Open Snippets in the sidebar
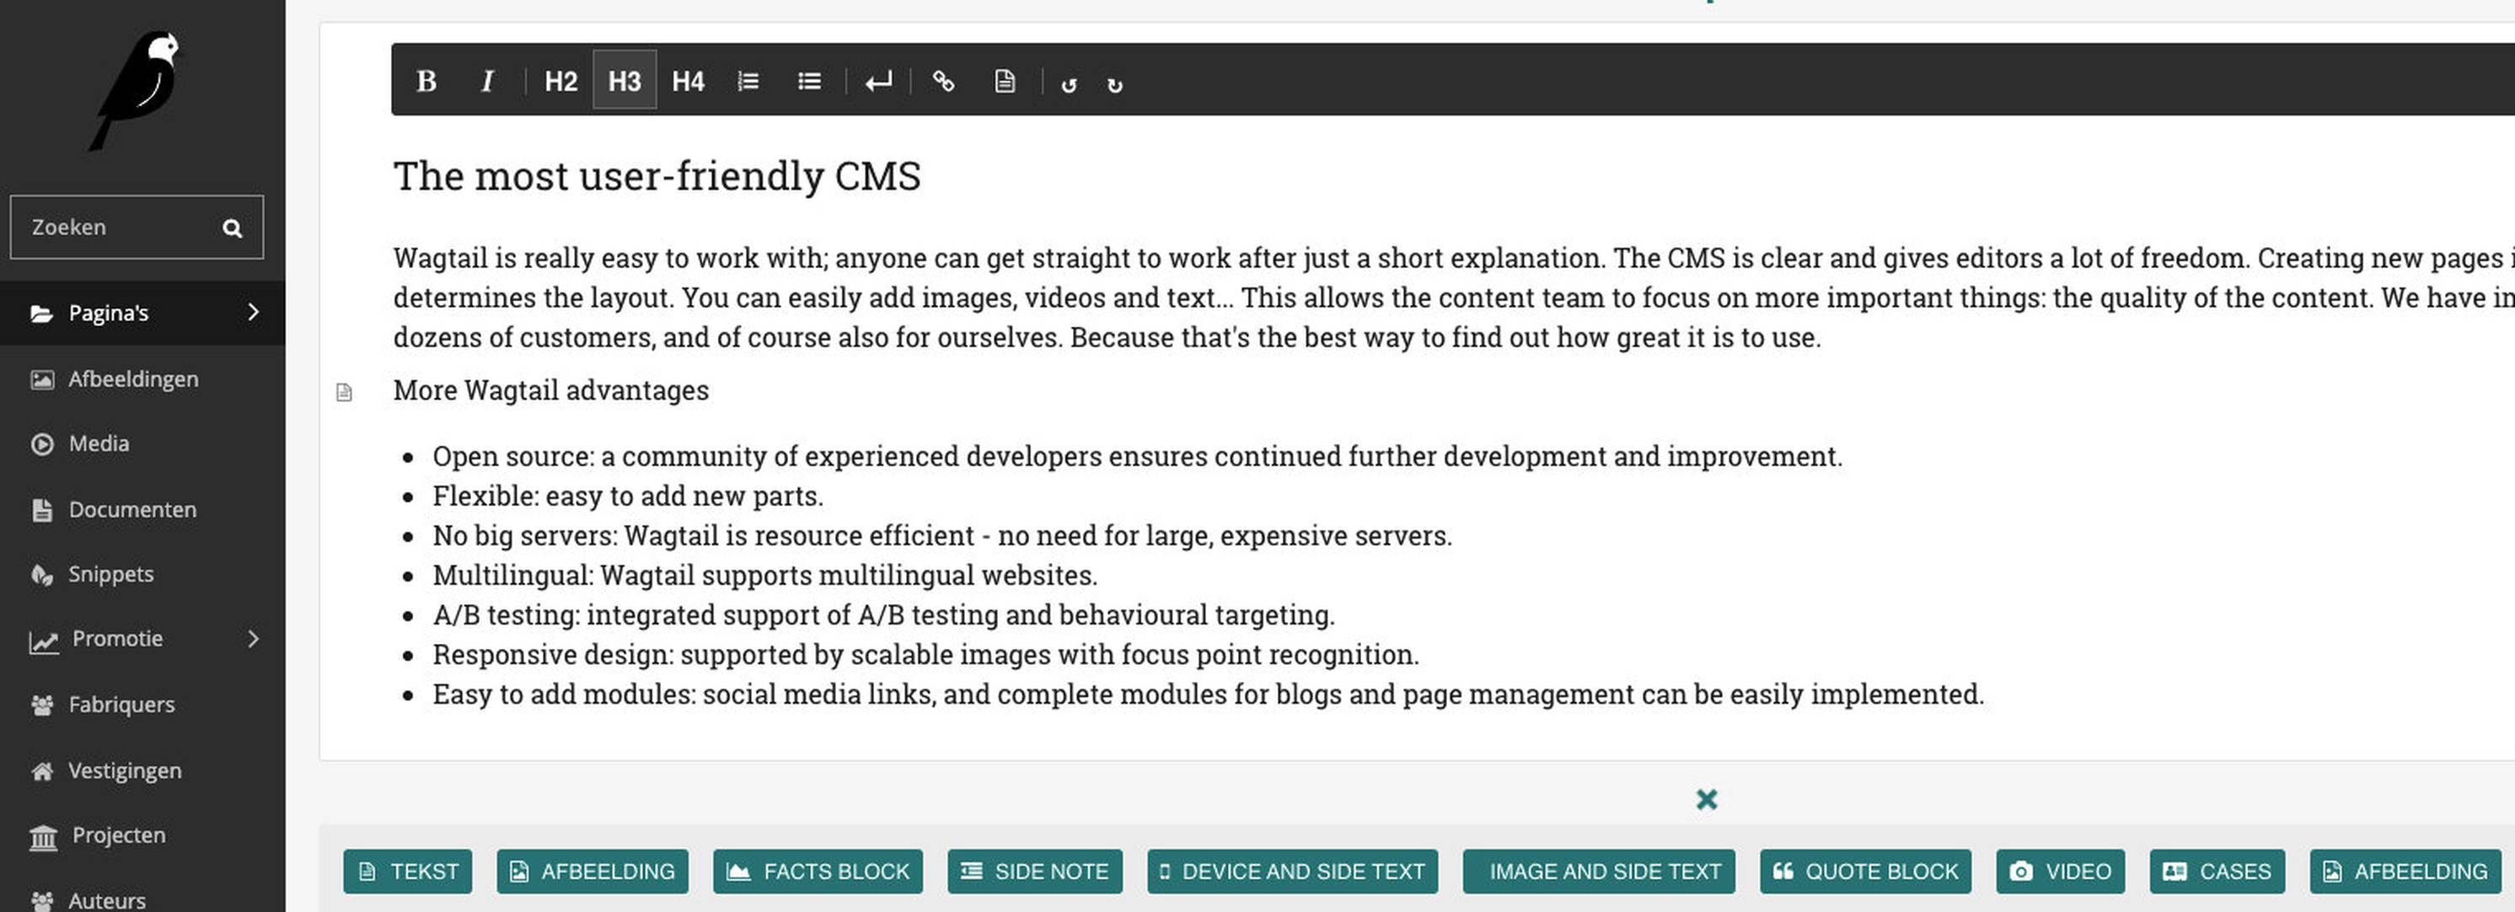The image size is (2515, 912). 142,574
